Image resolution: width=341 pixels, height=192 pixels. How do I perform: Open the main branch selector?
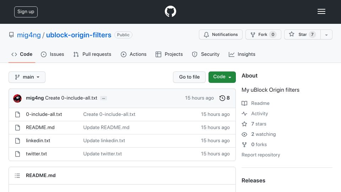27,77
